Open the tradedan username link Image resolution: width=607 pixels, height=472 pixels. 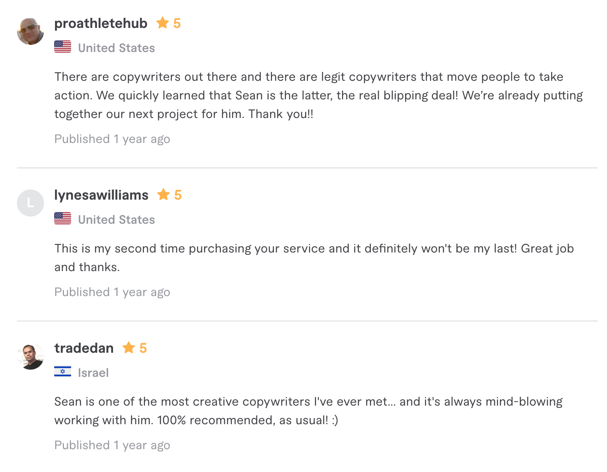point(84,348)
